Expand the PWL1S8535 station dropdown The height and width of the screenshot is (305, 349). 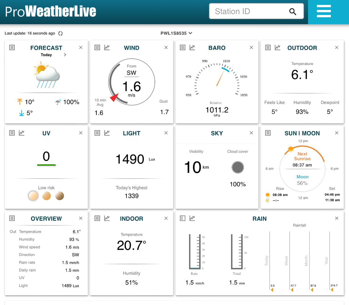(176, 33)
